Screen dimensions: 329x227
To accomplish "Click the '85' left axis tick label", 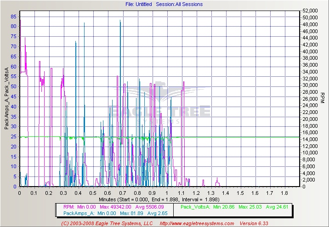I will [13, 17].
